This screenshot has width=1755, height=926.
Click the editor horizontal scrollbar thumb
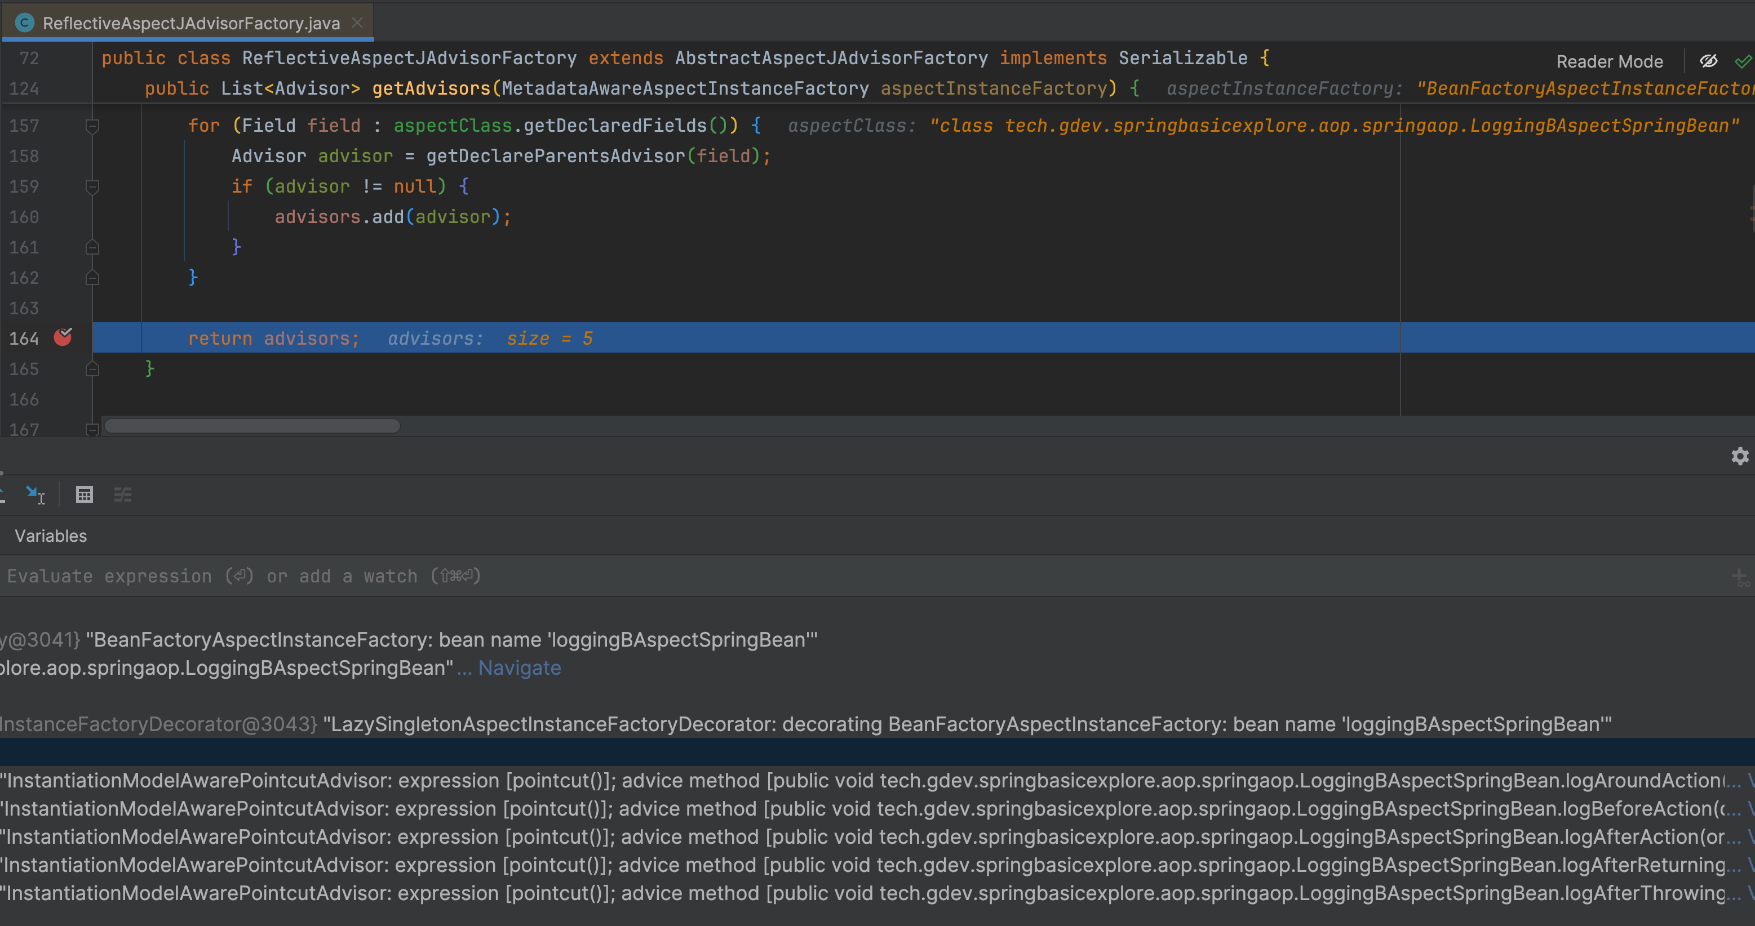(x=252, y=426)
